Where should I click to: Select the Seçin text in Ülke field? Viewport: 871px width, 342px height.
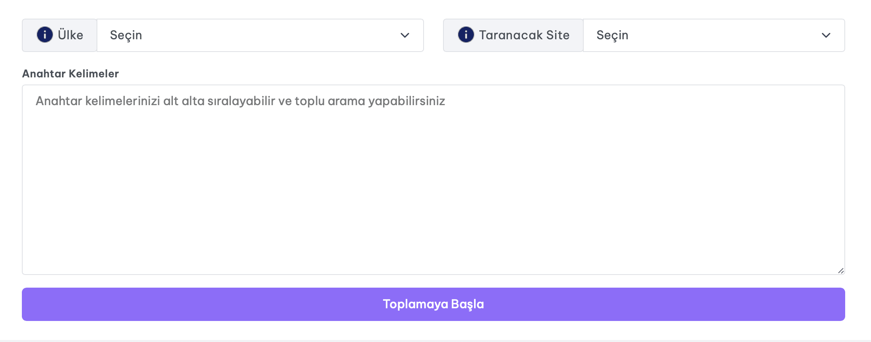[126, 35]
